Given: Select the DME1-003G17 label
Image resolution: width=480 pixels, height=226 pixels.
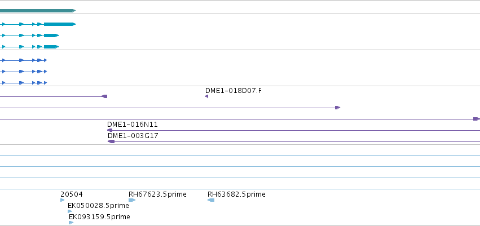Looking at the screenshot, I should [133, 135].
